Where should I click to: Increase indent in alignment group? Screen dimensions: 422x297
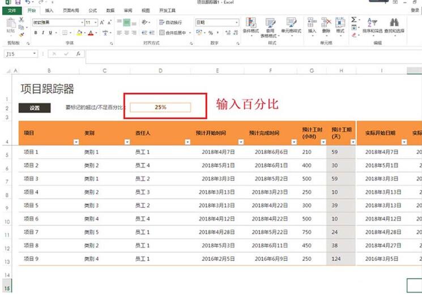(x=152, y=33)
